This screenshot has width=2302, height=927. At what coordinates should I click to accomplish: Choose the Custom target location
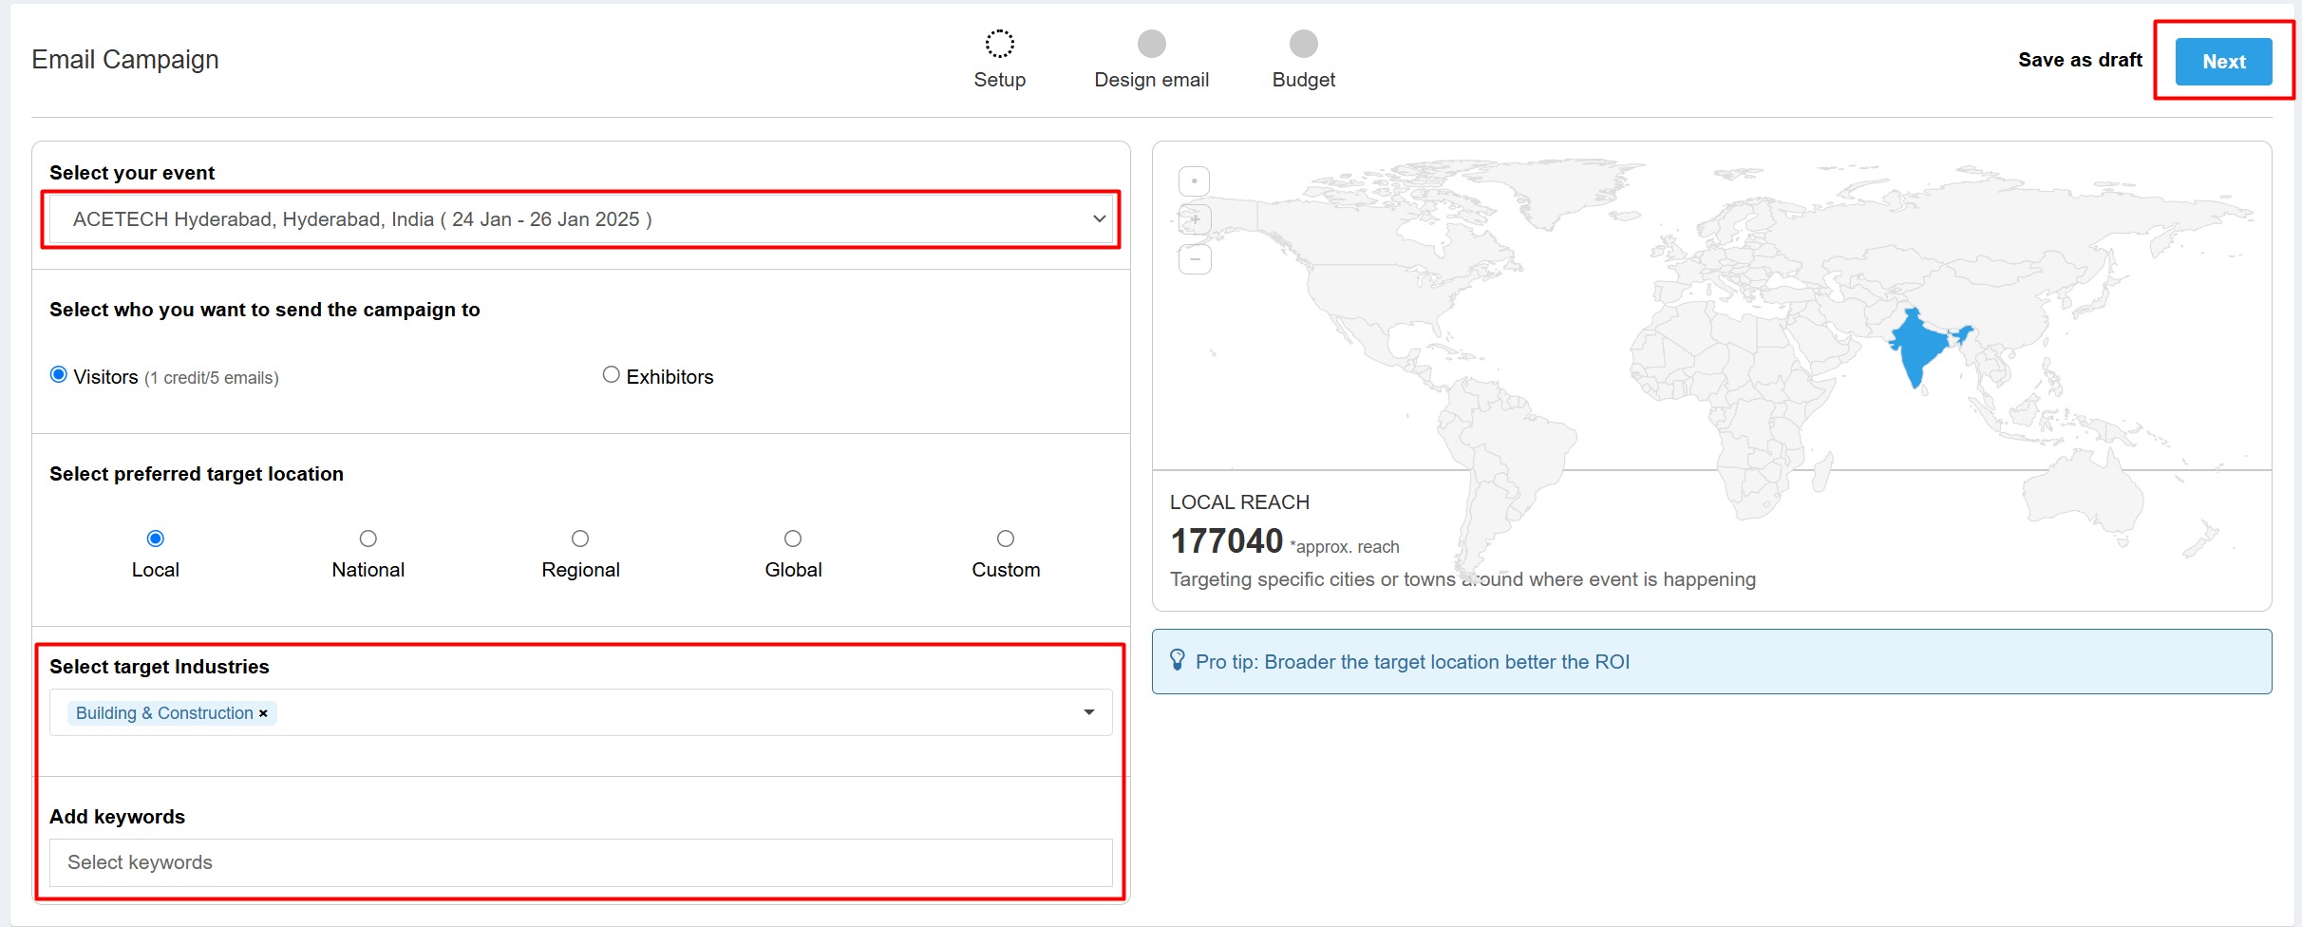tap(1006, 539)
